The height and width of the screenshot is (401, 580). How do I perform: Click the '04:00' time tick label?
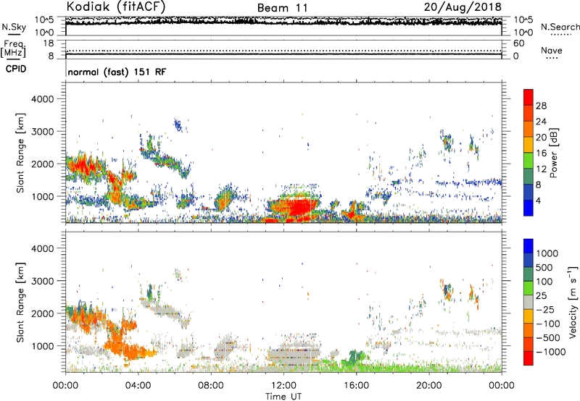(138, 386)
